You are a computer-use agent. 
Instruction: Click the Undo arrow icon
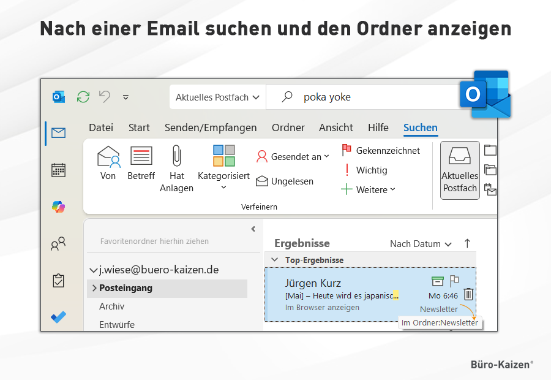pyautogui.click(x=104, y=96)
